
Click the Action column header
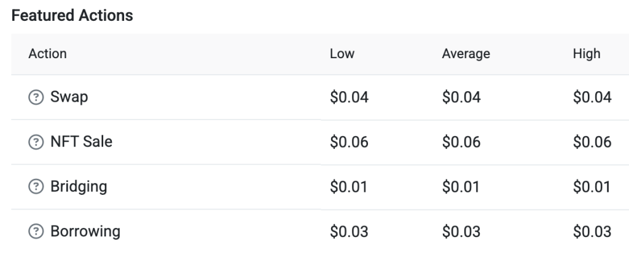47,54
